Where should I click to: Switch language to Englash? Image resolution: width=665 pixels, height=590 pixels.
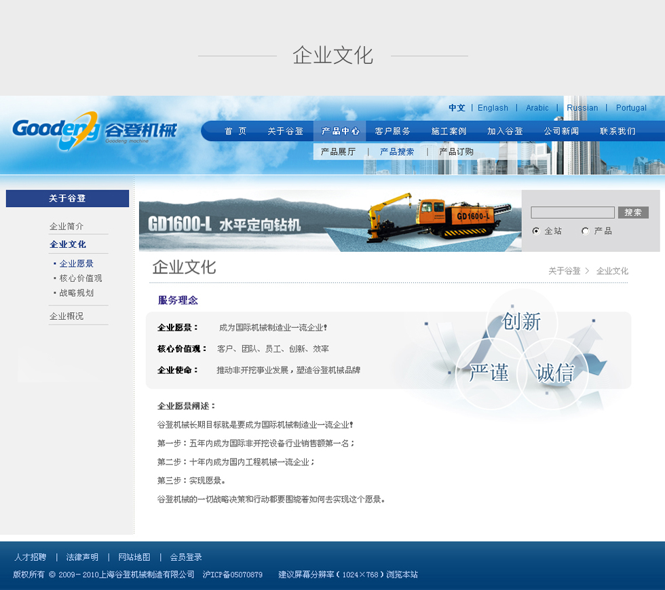coord(493,108)
